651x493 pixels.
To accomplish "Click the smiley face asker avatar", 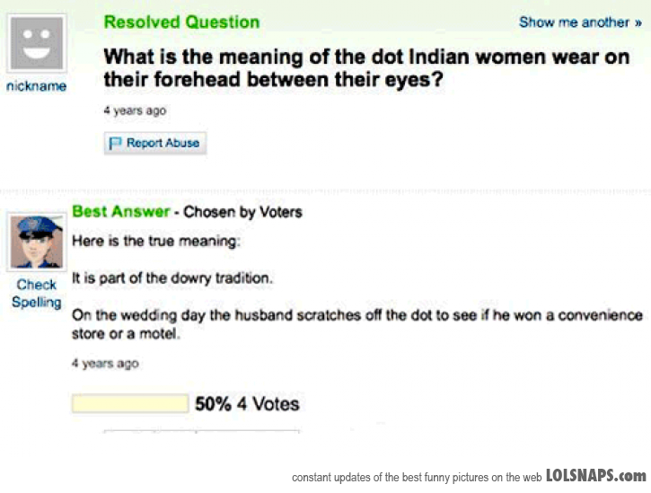I will (x=37, y=42).
